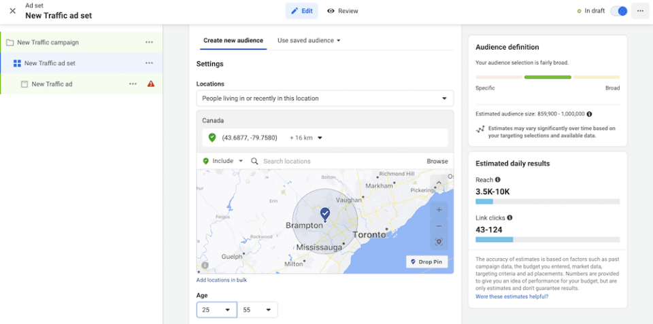Open the Review view with eye icon
Viewport: 653px width, 324px height.
(x=342, y=12)
